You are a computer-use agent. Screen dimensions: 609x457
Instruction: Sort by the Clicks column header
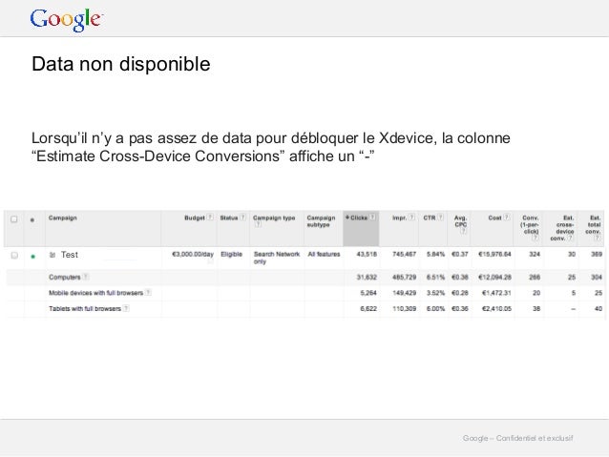click(x=357, y=218)
